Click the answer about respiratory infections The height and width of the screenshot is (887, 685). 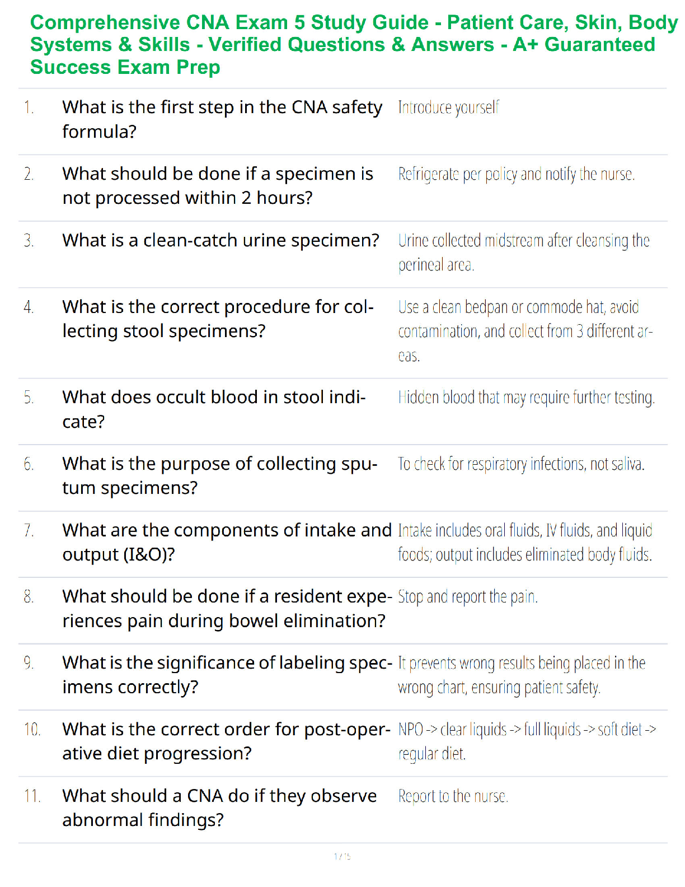point(522,464)
